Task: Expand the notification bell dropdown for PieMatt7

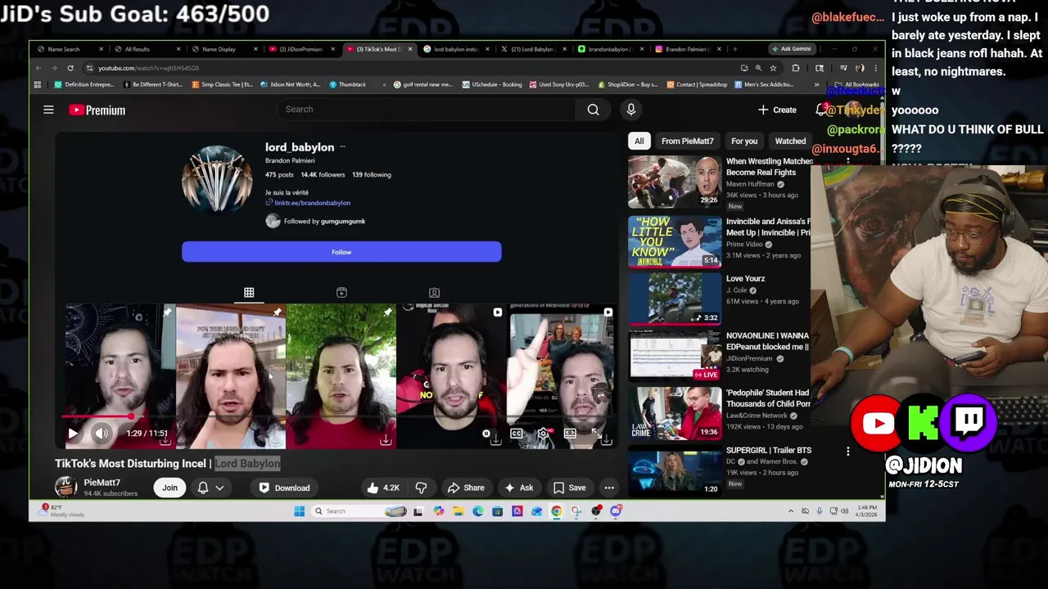Action: pos(210,488)
